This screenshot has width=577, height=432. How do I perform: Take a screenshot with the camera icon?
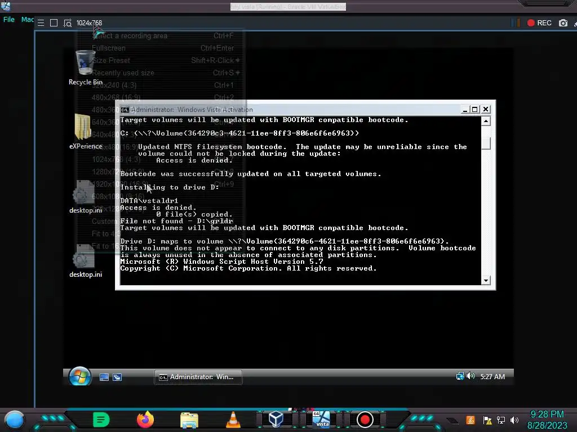pos(563,22)
